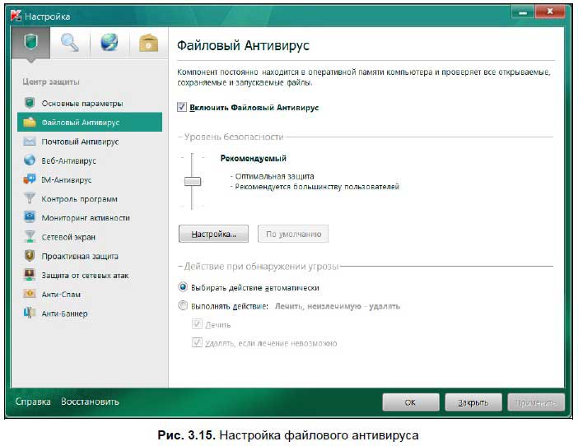The width and height of the screenshot is (578, 446).
Task: Open the Справка help link
Action: (33, 402)
